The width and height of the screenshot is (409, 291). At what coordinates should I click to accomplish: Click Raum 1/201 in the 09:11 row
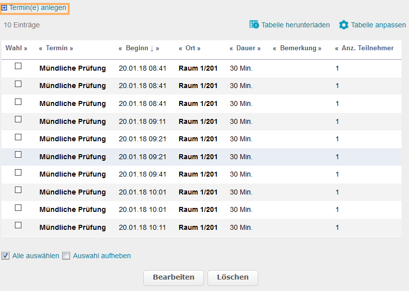(x=198, y=121)
